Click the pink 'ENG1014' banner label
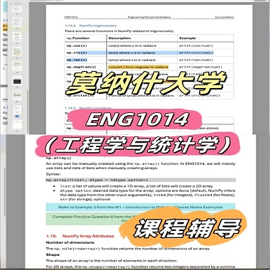270x270 pixels. [x=137, y=119]
